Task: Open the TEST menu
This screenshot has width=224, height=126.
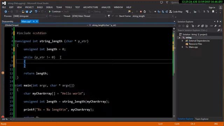Action: 77,7
